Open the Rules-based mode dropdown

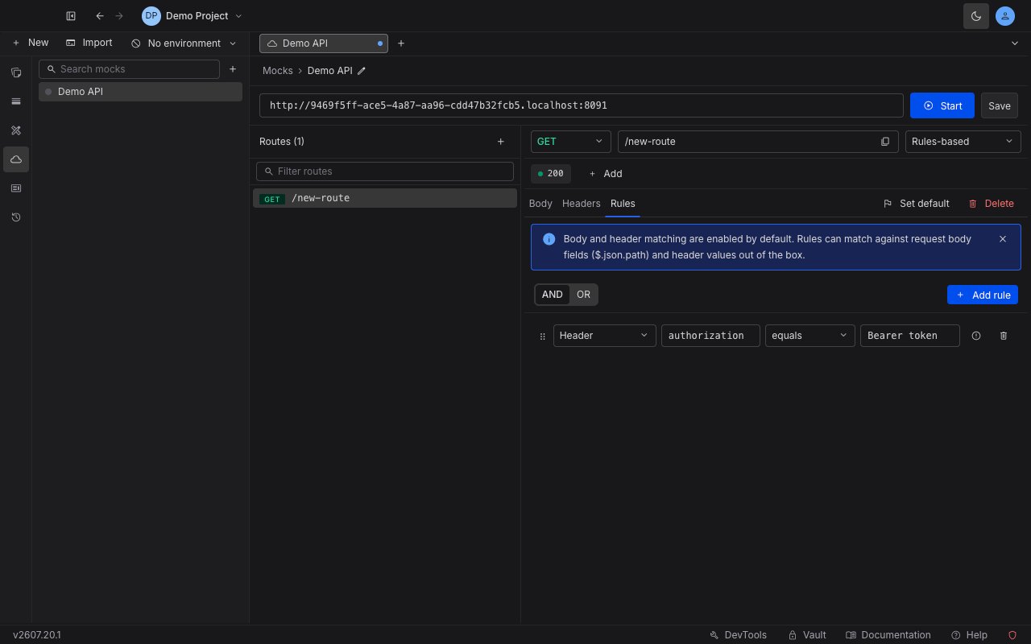pos(963,142)
